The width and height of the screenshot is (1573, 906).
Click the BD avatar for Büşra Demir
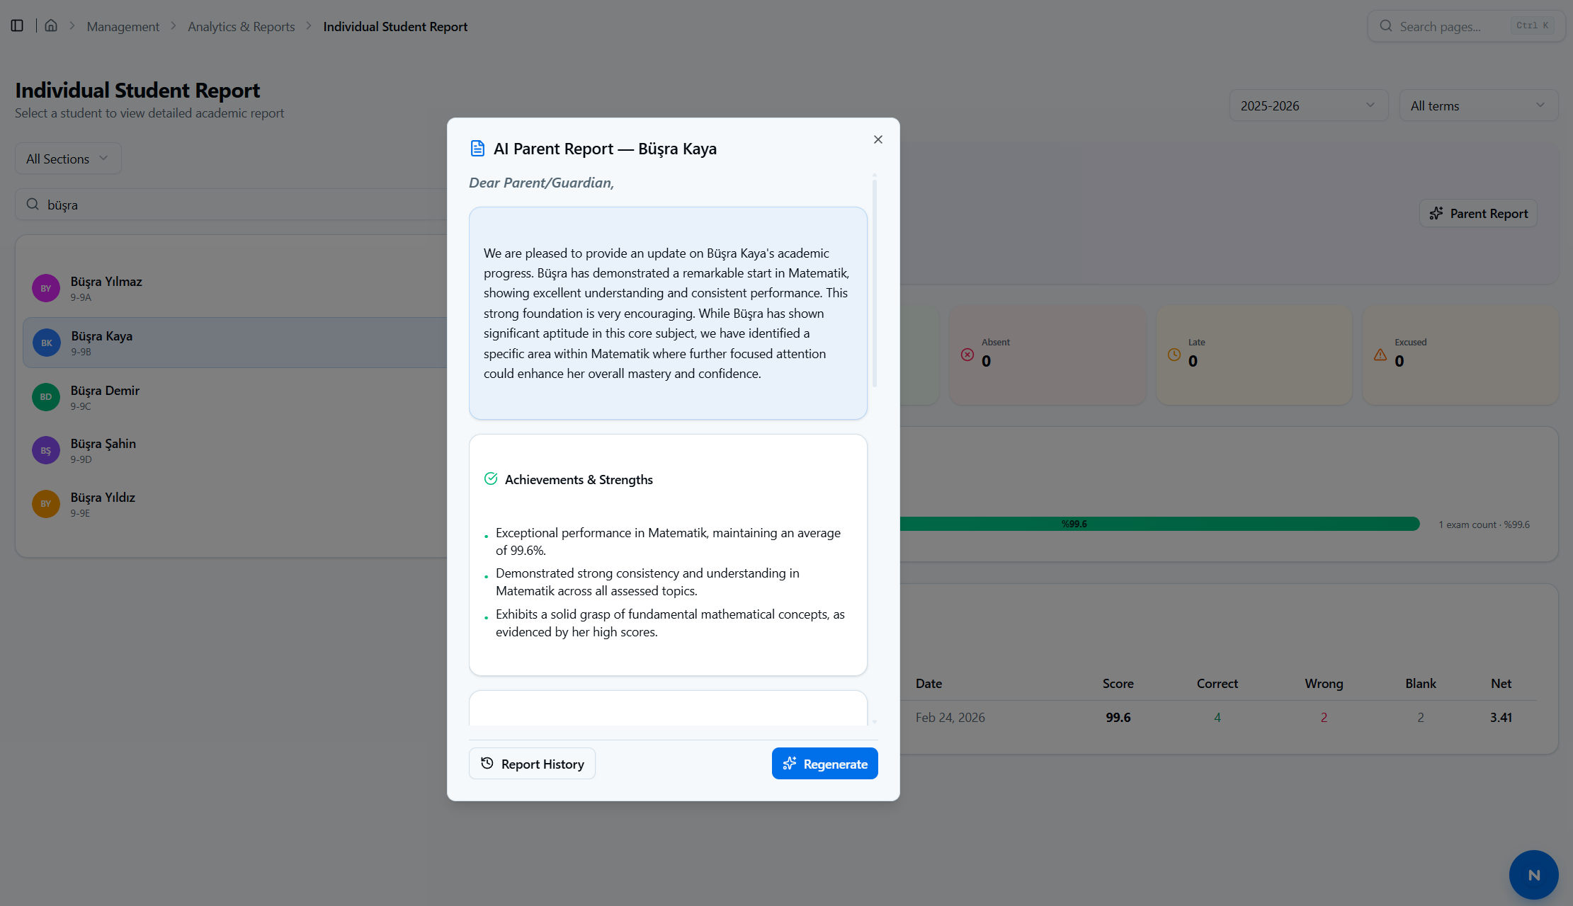click(x=46, y=397)
